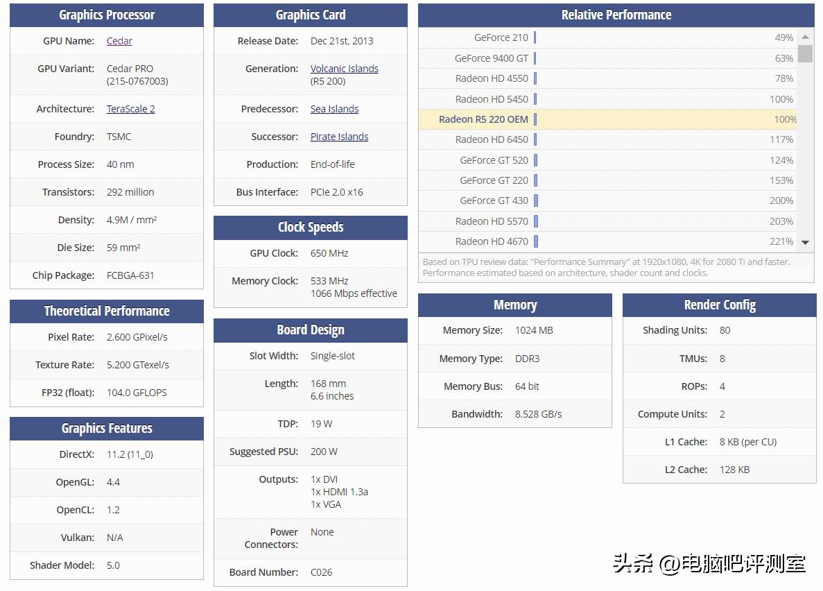Click the Shader Model 5.0 value
823x591 pixels.
(113, 565)
